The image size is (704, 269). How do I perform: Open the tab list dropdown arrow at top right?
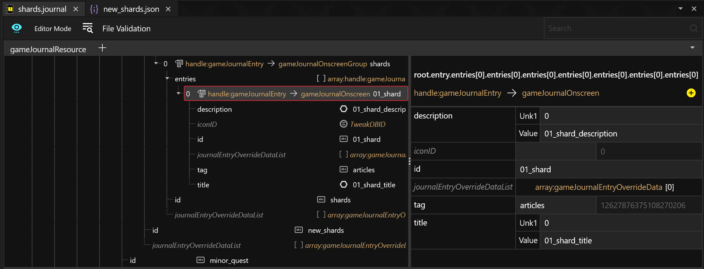(681, 9)
